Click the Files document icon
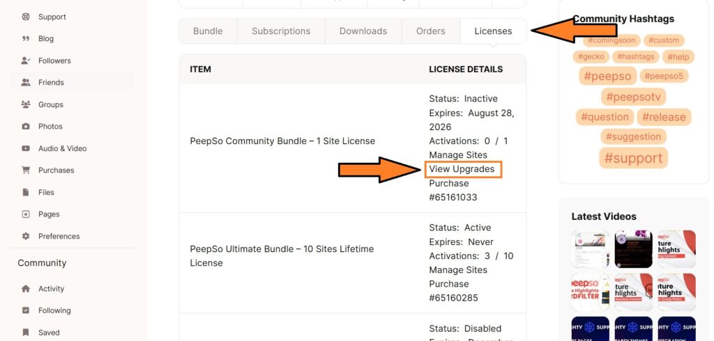Image resolution: width=714 pixels, height=341 pixels. point(26,192)
